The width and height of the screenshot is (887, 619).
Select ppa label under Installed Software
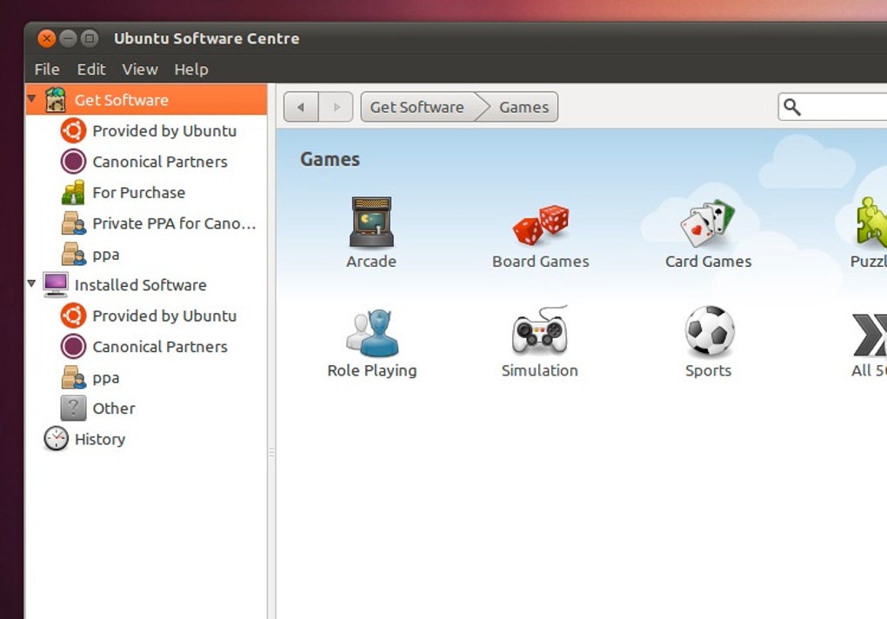point(106,377)
